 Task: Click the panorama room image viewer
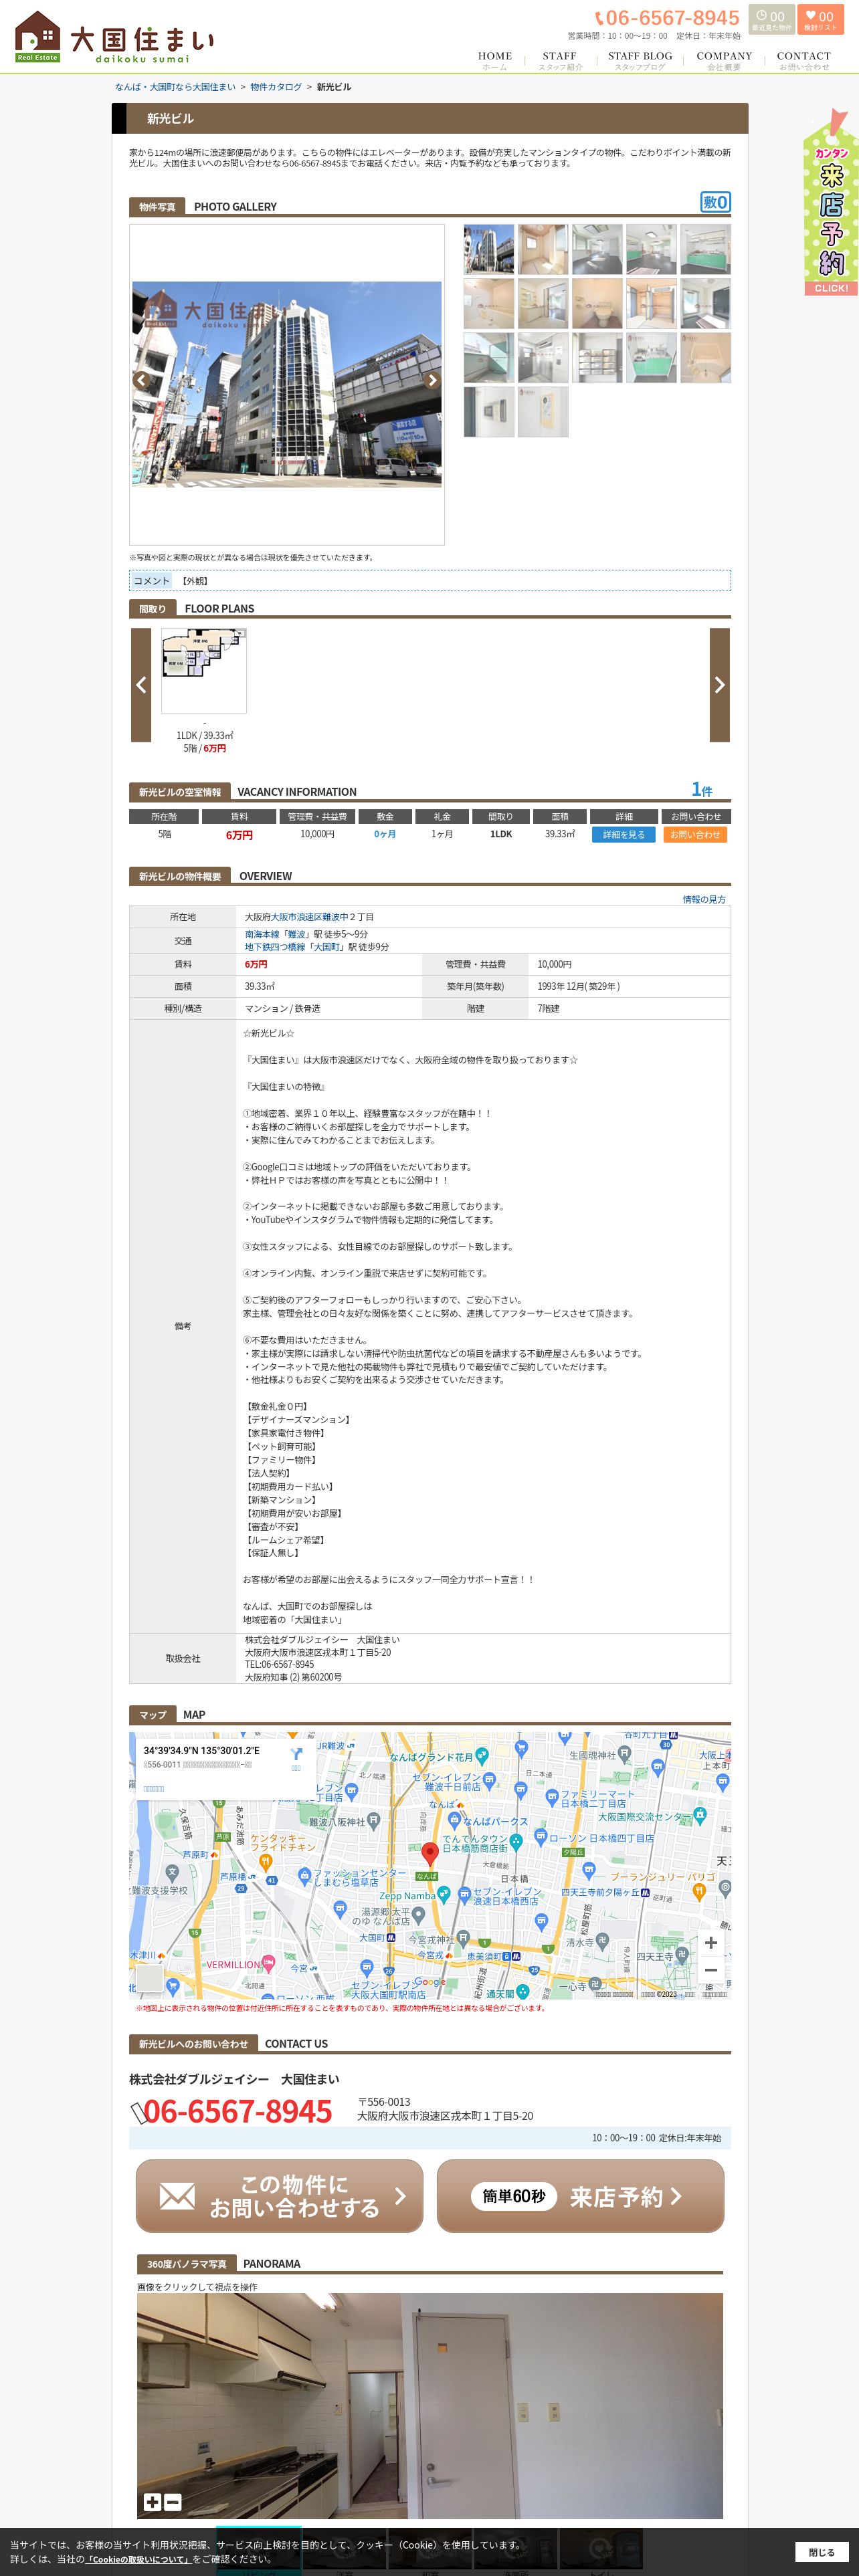(x=430, y=2405)
